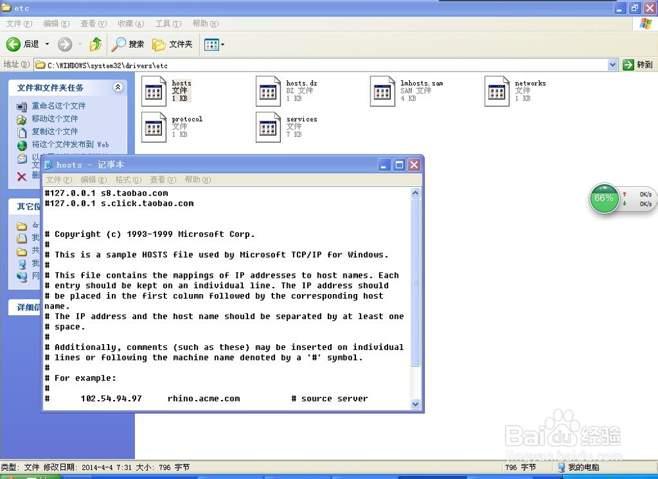Open Notepad Edit (编辑) menu
The height and width of the screenshot is (479, 658).
click(93, 180)
